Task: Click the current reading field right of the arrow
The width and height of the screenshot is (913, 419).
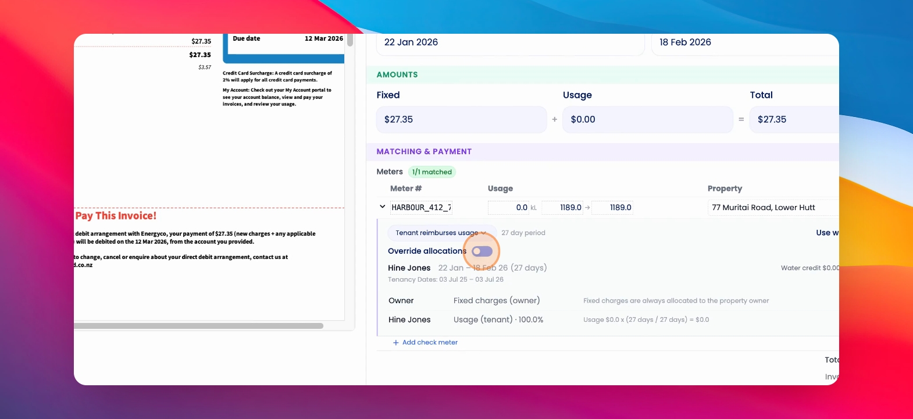Action: coord(612,208)
